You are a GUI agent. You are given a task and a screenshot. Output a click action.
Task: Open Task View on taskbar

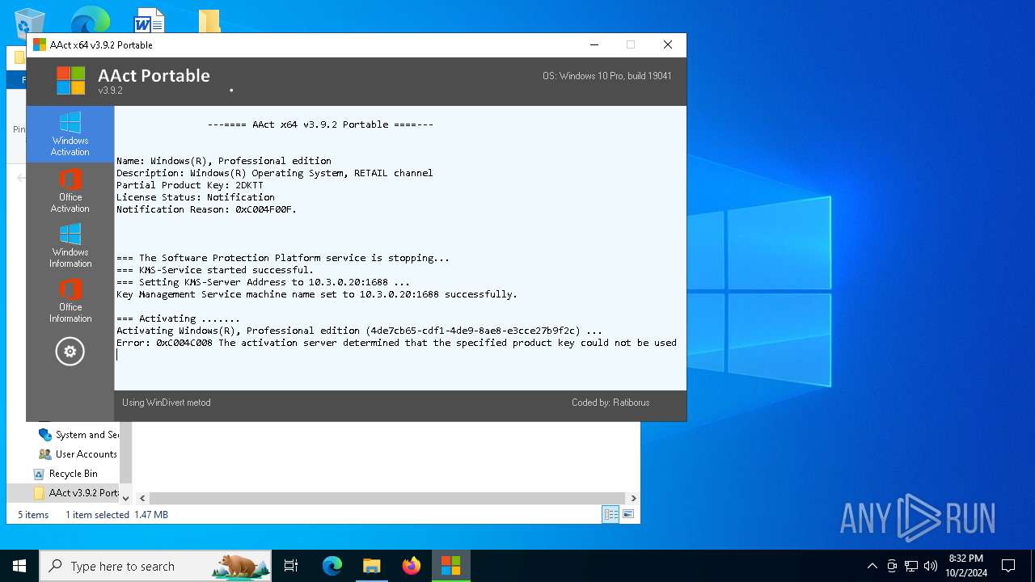tap(291, 566)
